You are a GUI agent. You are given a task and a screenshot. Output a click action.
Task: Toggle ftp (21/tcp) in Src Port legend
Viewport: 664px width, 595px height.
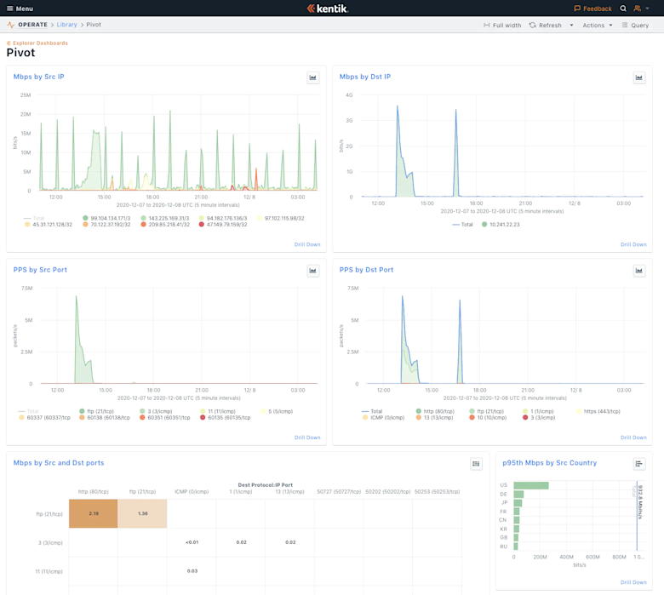(x=96, y=411)
